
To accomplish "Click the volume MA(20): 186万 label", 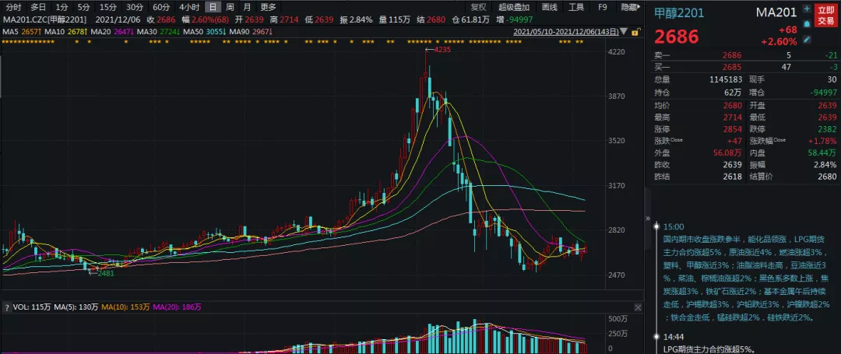I will tap(177, 307).
